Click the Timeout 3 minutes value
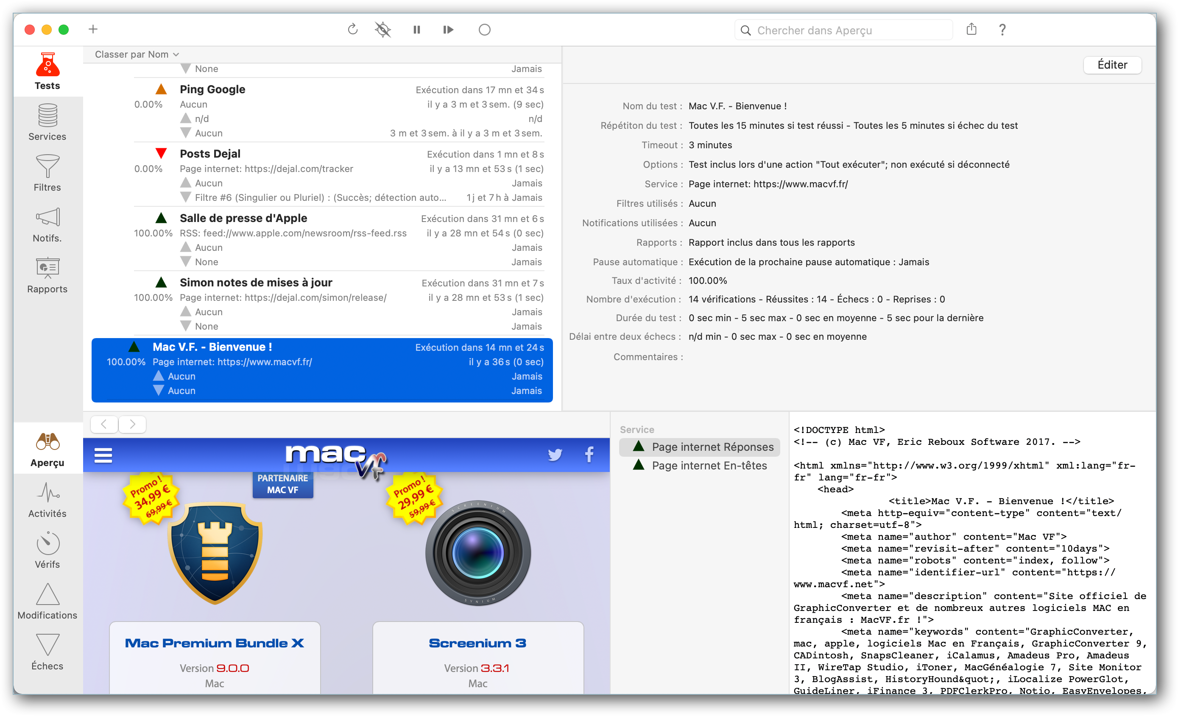Image resolution: width=1178 pixels, height=716 pixels. pos(710,145)
